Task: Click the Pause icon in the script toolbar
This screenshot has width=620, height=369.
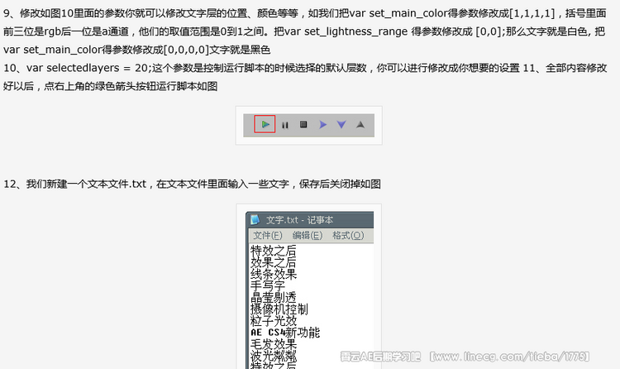Action: point(284,125)
